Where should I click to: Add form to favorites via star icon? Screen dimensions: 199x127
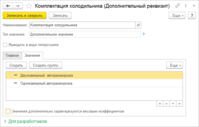click(x=28, y=5)
